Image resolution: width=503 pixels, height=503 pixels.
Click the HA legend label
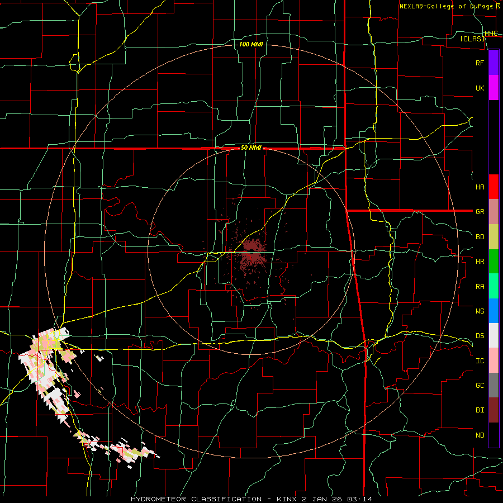[x=480, y=187]
